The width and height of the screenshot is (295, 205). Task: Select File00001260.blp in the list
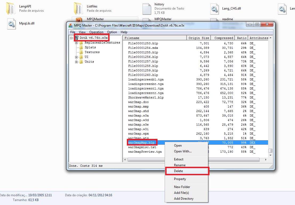tap(143, 75)
